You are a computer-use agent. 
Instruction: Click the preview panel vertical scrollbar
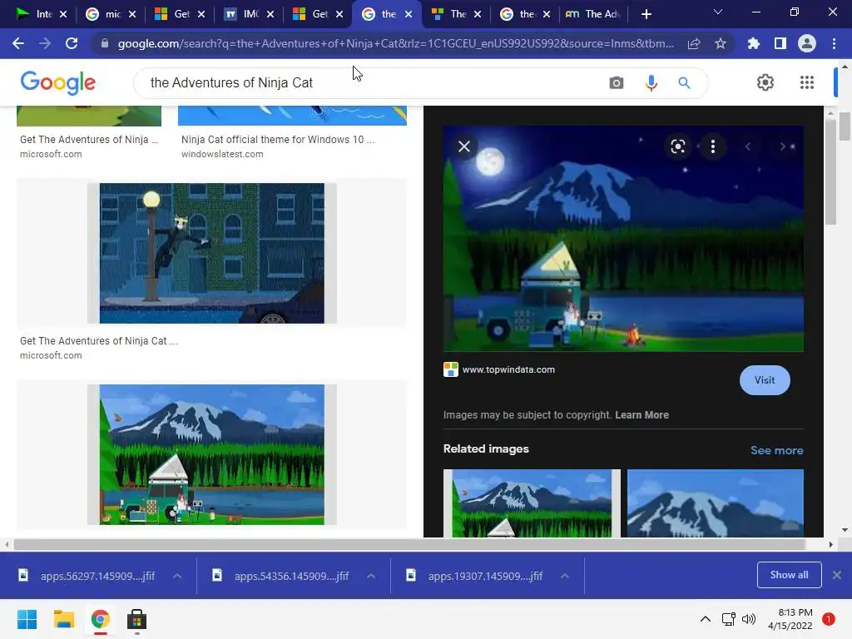830,171
